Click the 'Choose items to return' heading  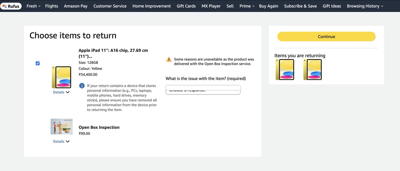tap(73, 36)
